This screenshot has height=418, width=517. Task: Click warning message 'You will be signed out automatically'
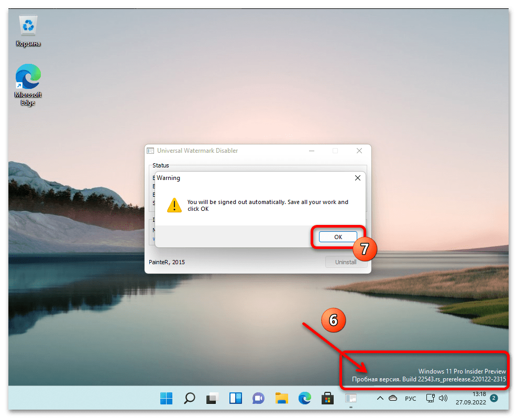267,205
